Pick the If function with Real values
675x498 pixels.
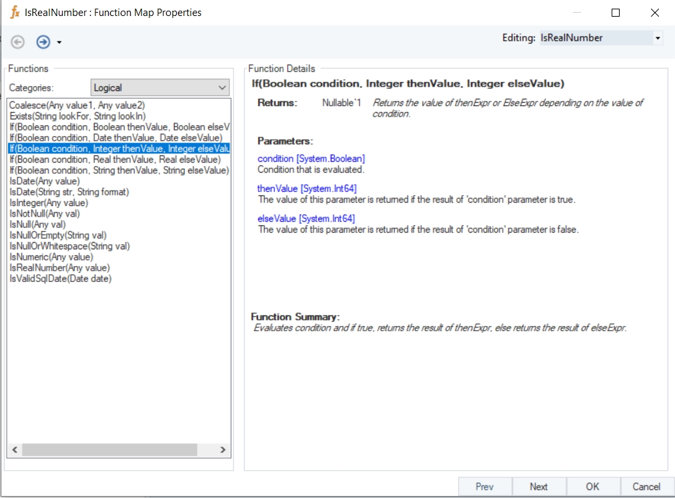115,159
